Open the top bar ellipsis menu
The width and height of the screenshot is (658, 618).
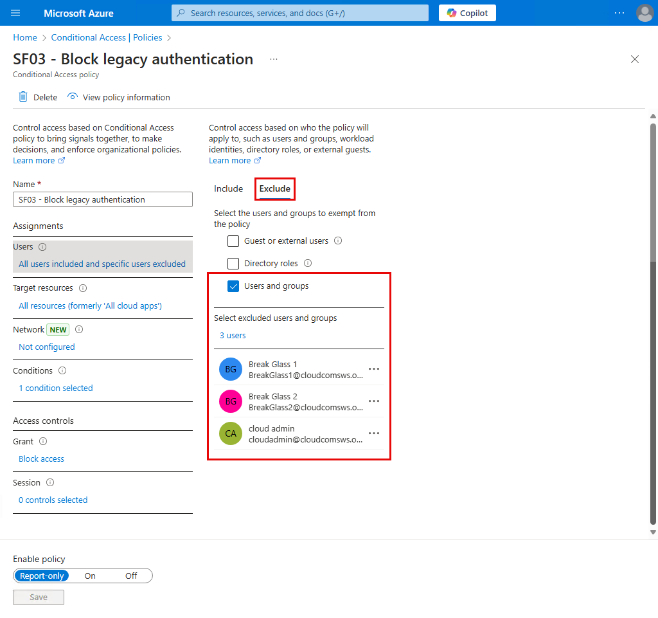click(619, 13)
